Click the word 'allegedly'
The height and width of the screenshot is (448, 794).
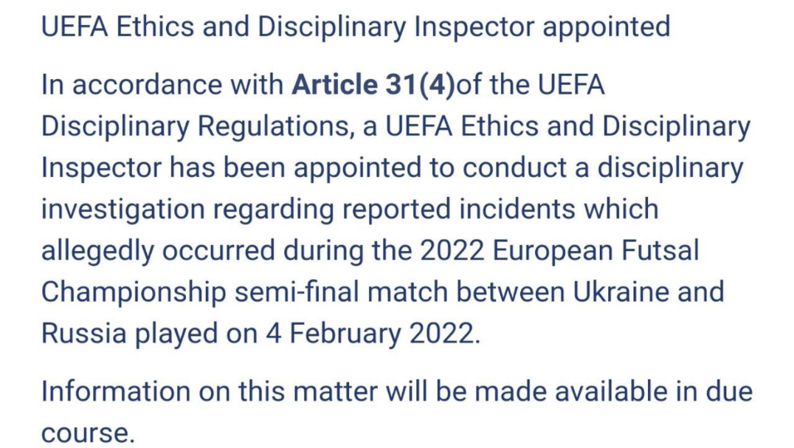[97, 251]
